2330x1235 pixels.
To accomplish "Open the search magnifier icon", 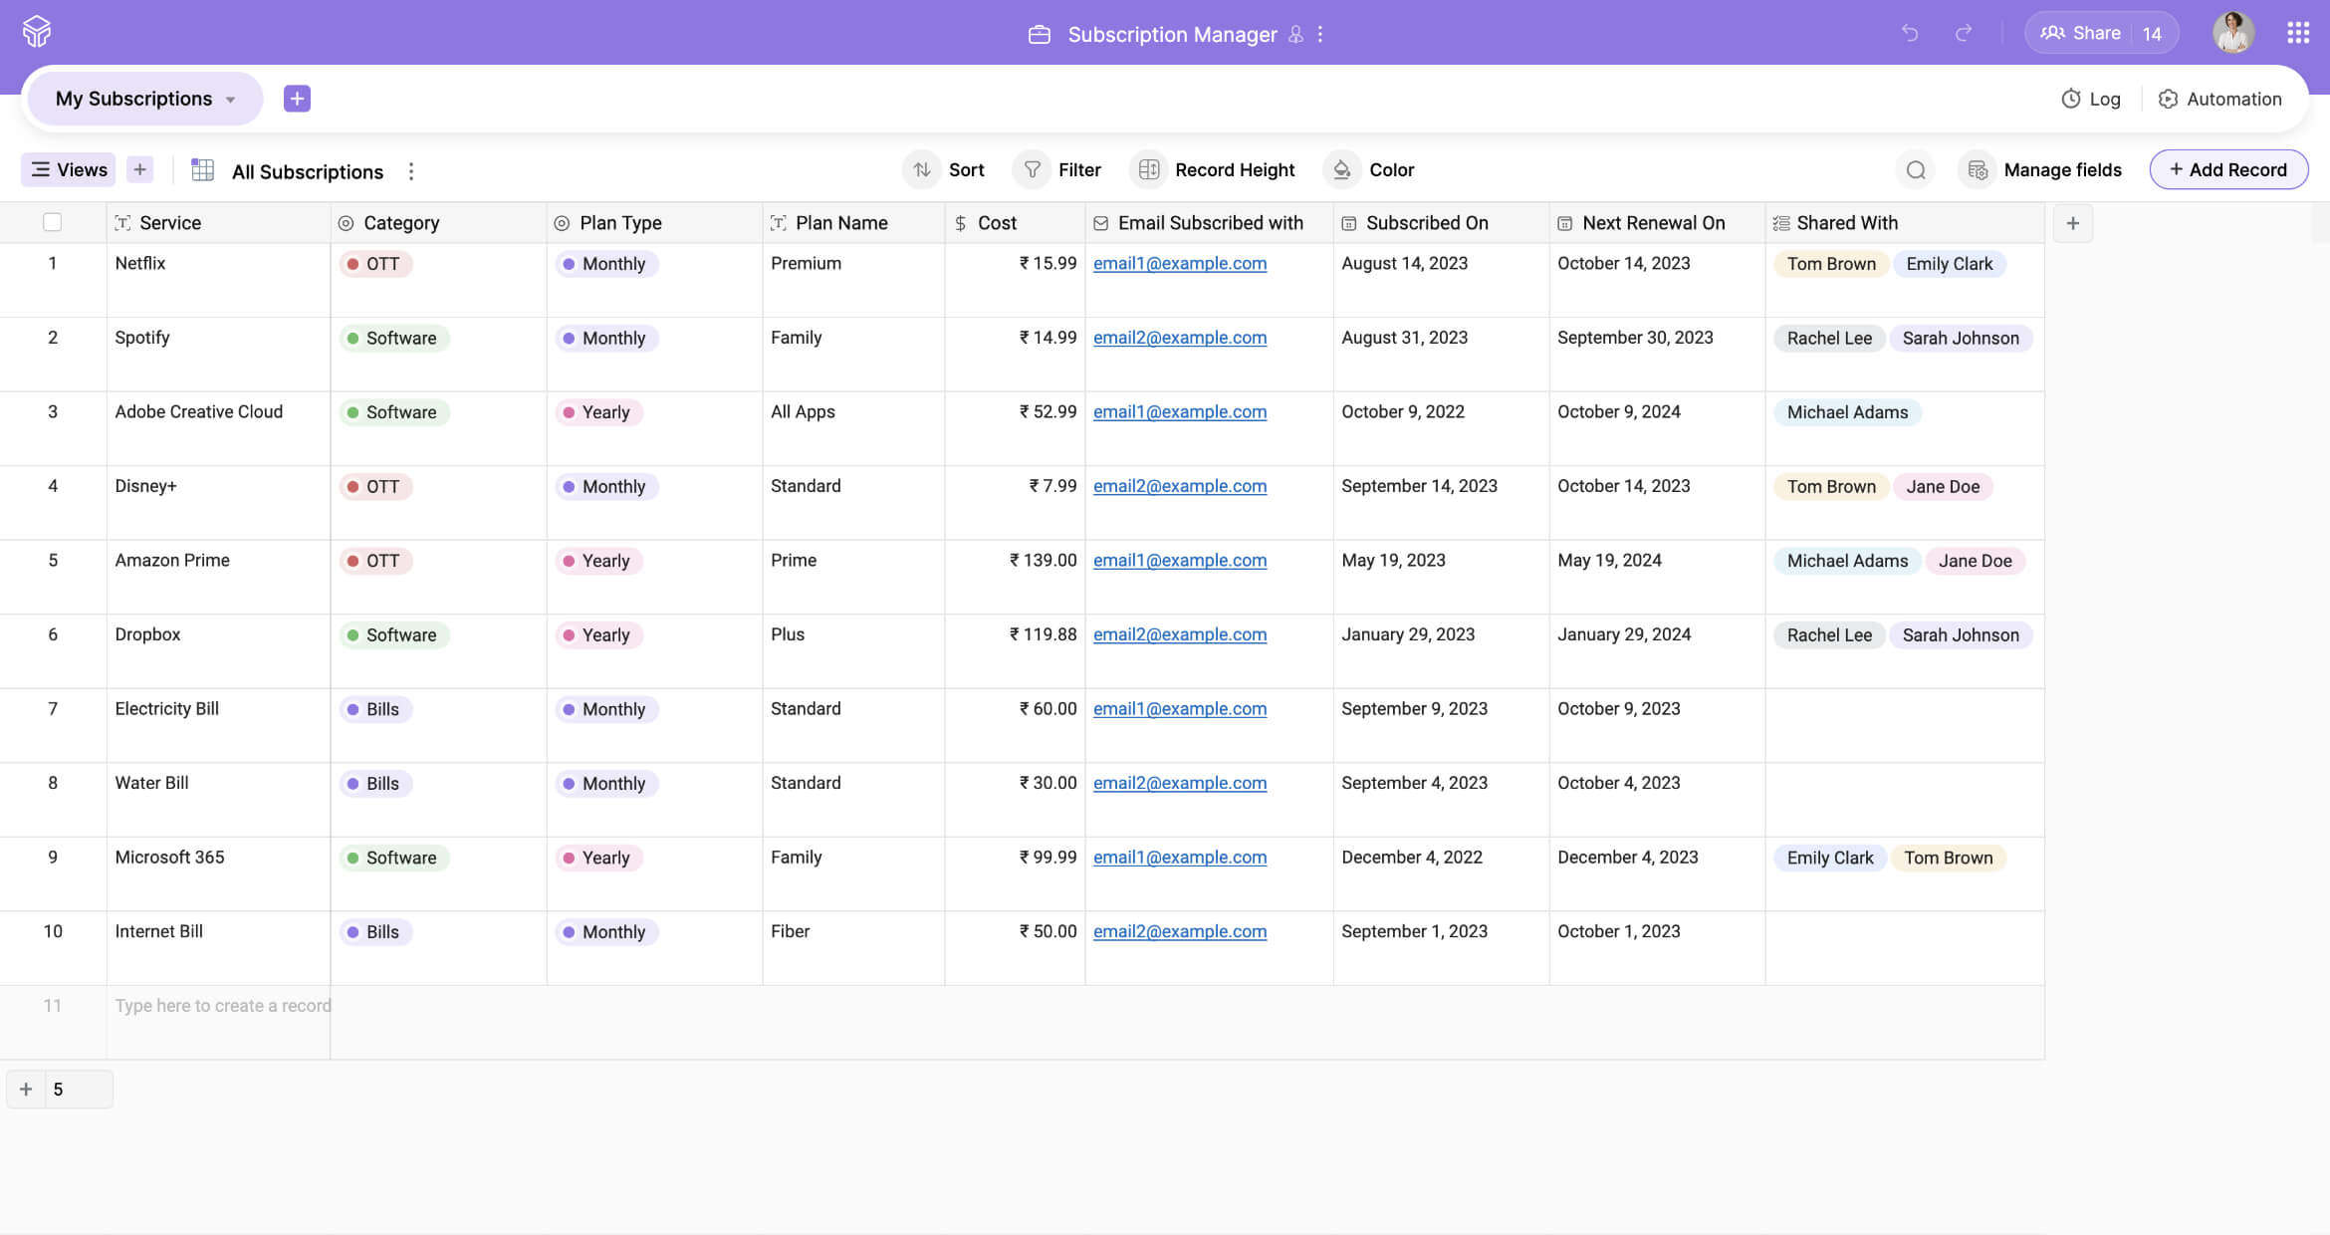I will (1915, 170).
